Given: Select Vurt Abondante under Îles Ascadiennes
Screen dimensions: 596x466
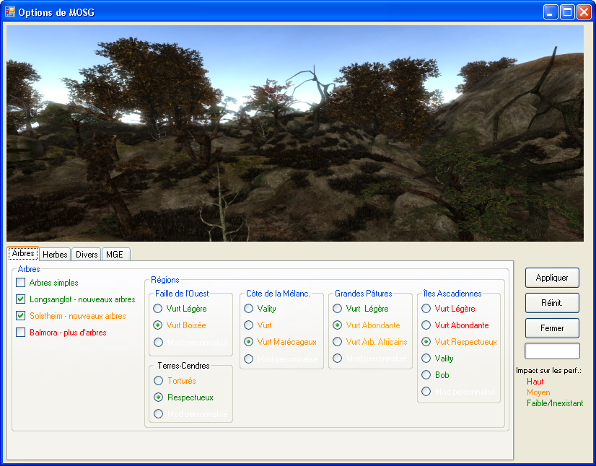Looking at the screenshot, I should click(x=426, y=325).
